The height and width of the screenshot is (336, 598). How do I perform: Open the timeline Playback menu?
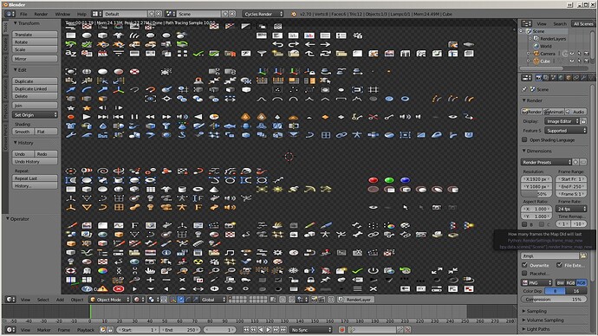click(86, 330)
